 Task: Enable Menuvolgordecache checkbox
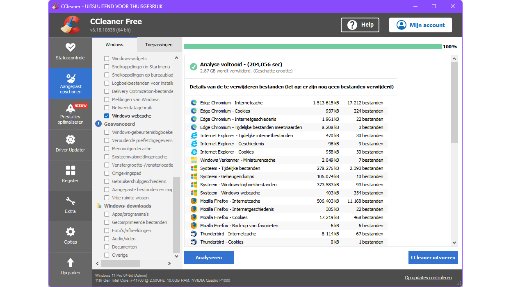107,149
